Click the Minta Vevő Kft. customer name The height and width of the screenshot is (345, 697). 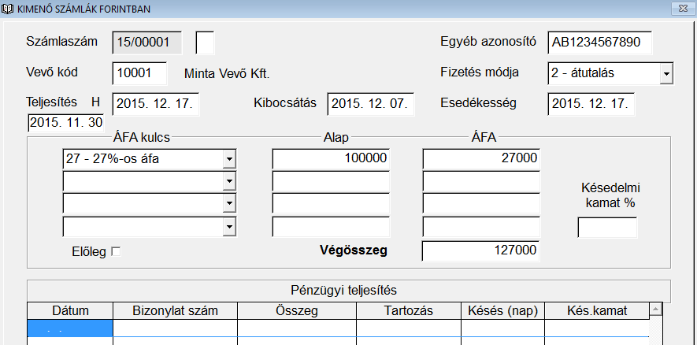click(227, 74)
